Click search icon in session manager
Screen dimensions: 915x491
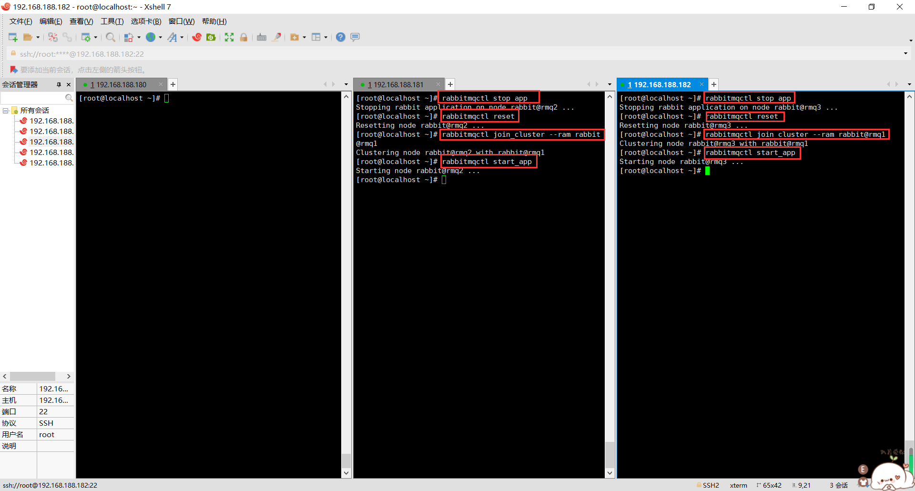coord(69,98)
